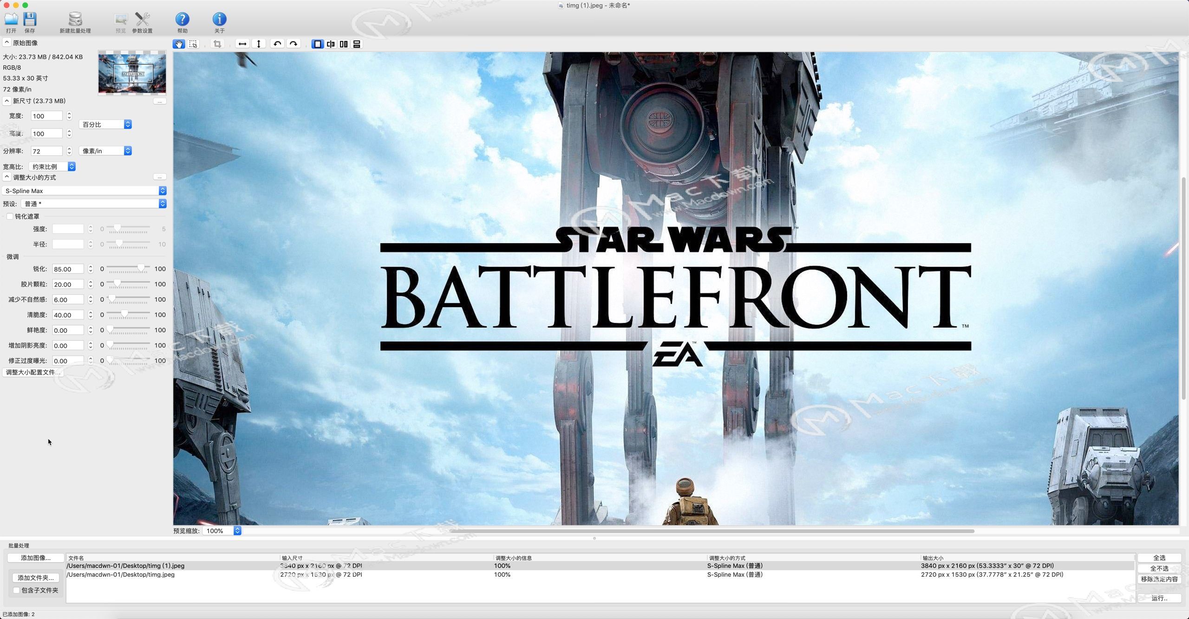Open the 预览缩放 100% zoom dropdown
Viewport: 1189px width, 619px height.
[x=222, y=531]
